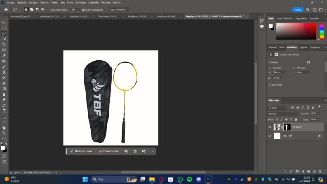Select the Move tool
The image size is (327, 184).
point(4,22)
